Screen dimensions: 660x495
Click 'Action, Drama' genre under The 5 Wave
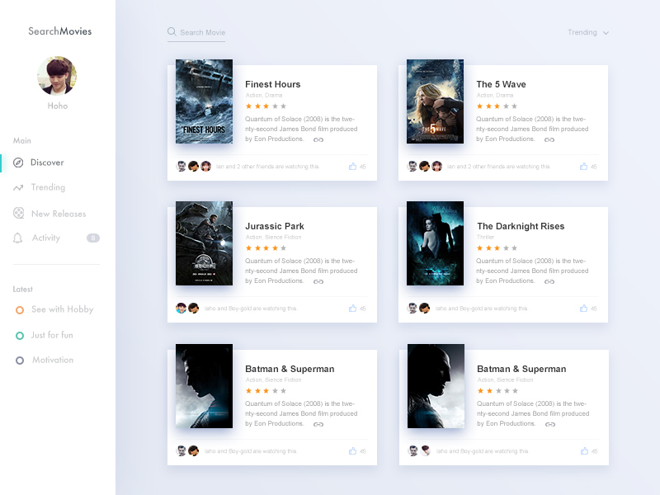[x=494, y=95]
